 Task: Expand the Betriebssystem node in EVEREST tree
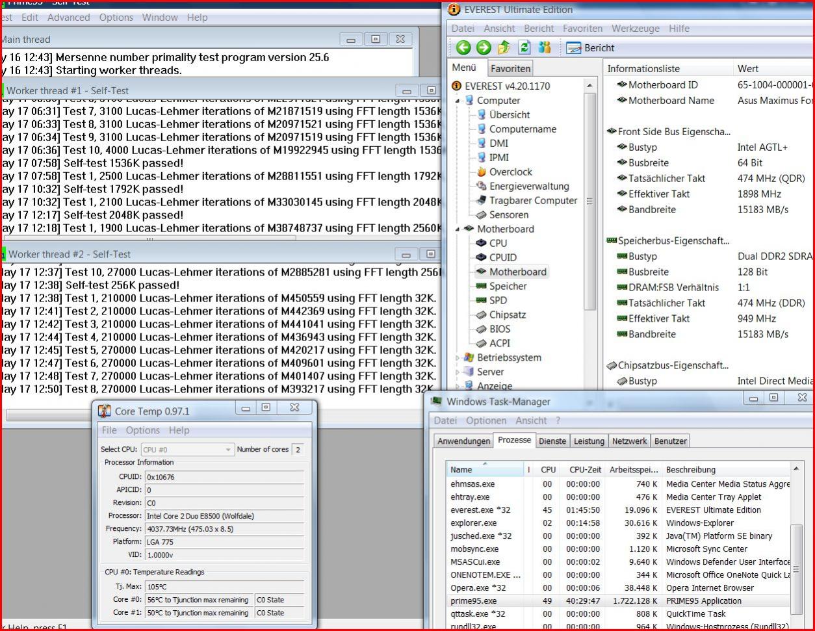[x=458, y=357]
